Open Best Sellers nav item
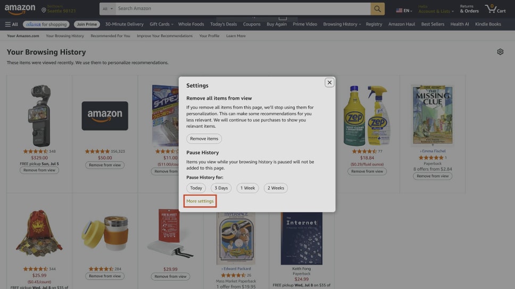The height and width of the screenshot is (289, 515). tap(433, 24)
